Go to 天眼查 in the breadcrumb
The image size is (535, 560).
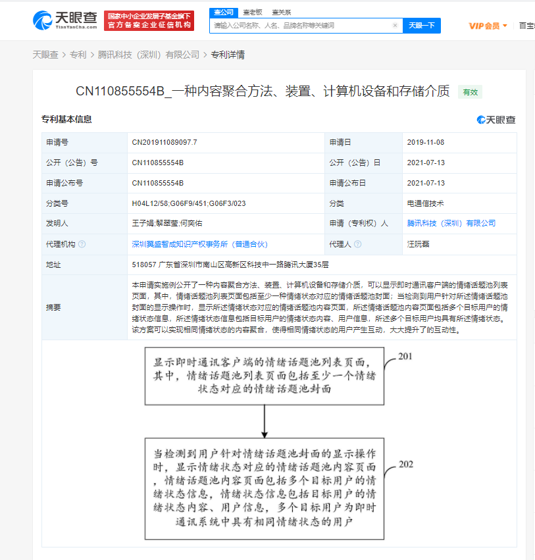tap(45, 55)
